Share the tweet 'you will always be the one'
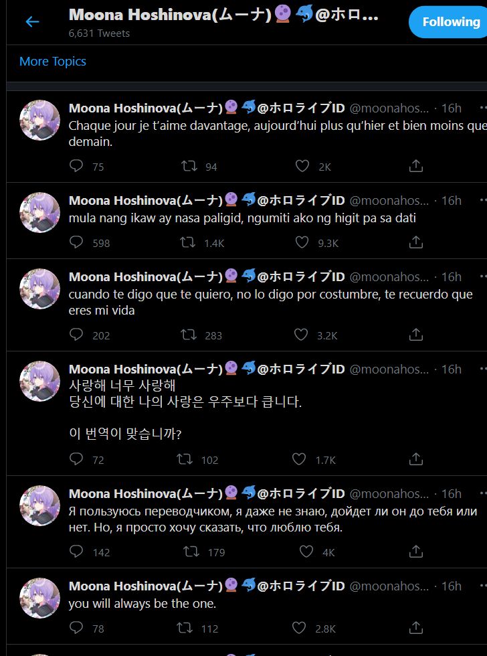This screenshot has height=656, width=487. pyautogui.click(x=415, y=628)
